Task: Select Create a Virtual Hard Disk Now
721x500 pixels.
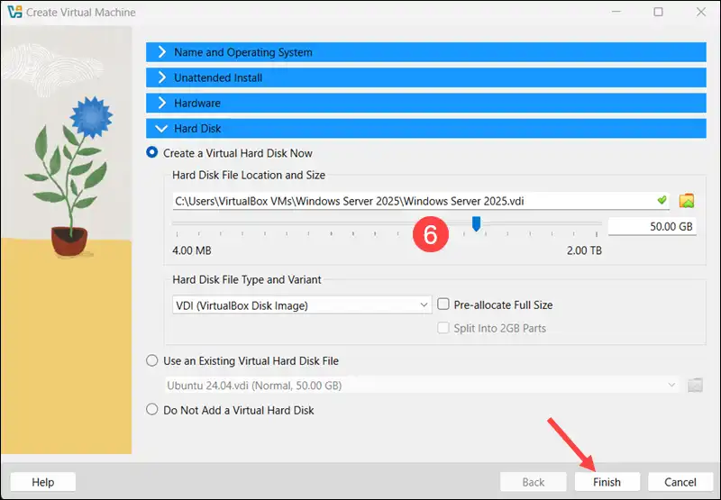Action: point(151,153)
